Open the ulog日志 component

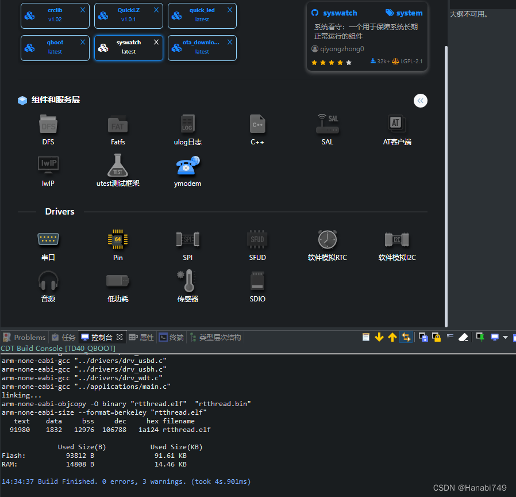(x=187, y=124)
